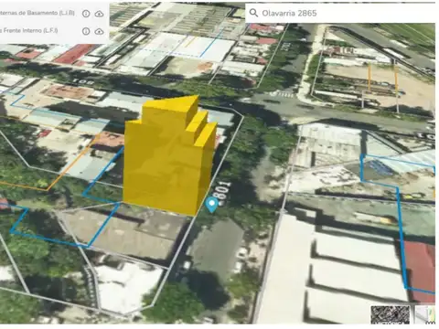Click the street intersection crosswalk
The height and width of the screenshot is (329, 439).
click(x=282, y=95)
